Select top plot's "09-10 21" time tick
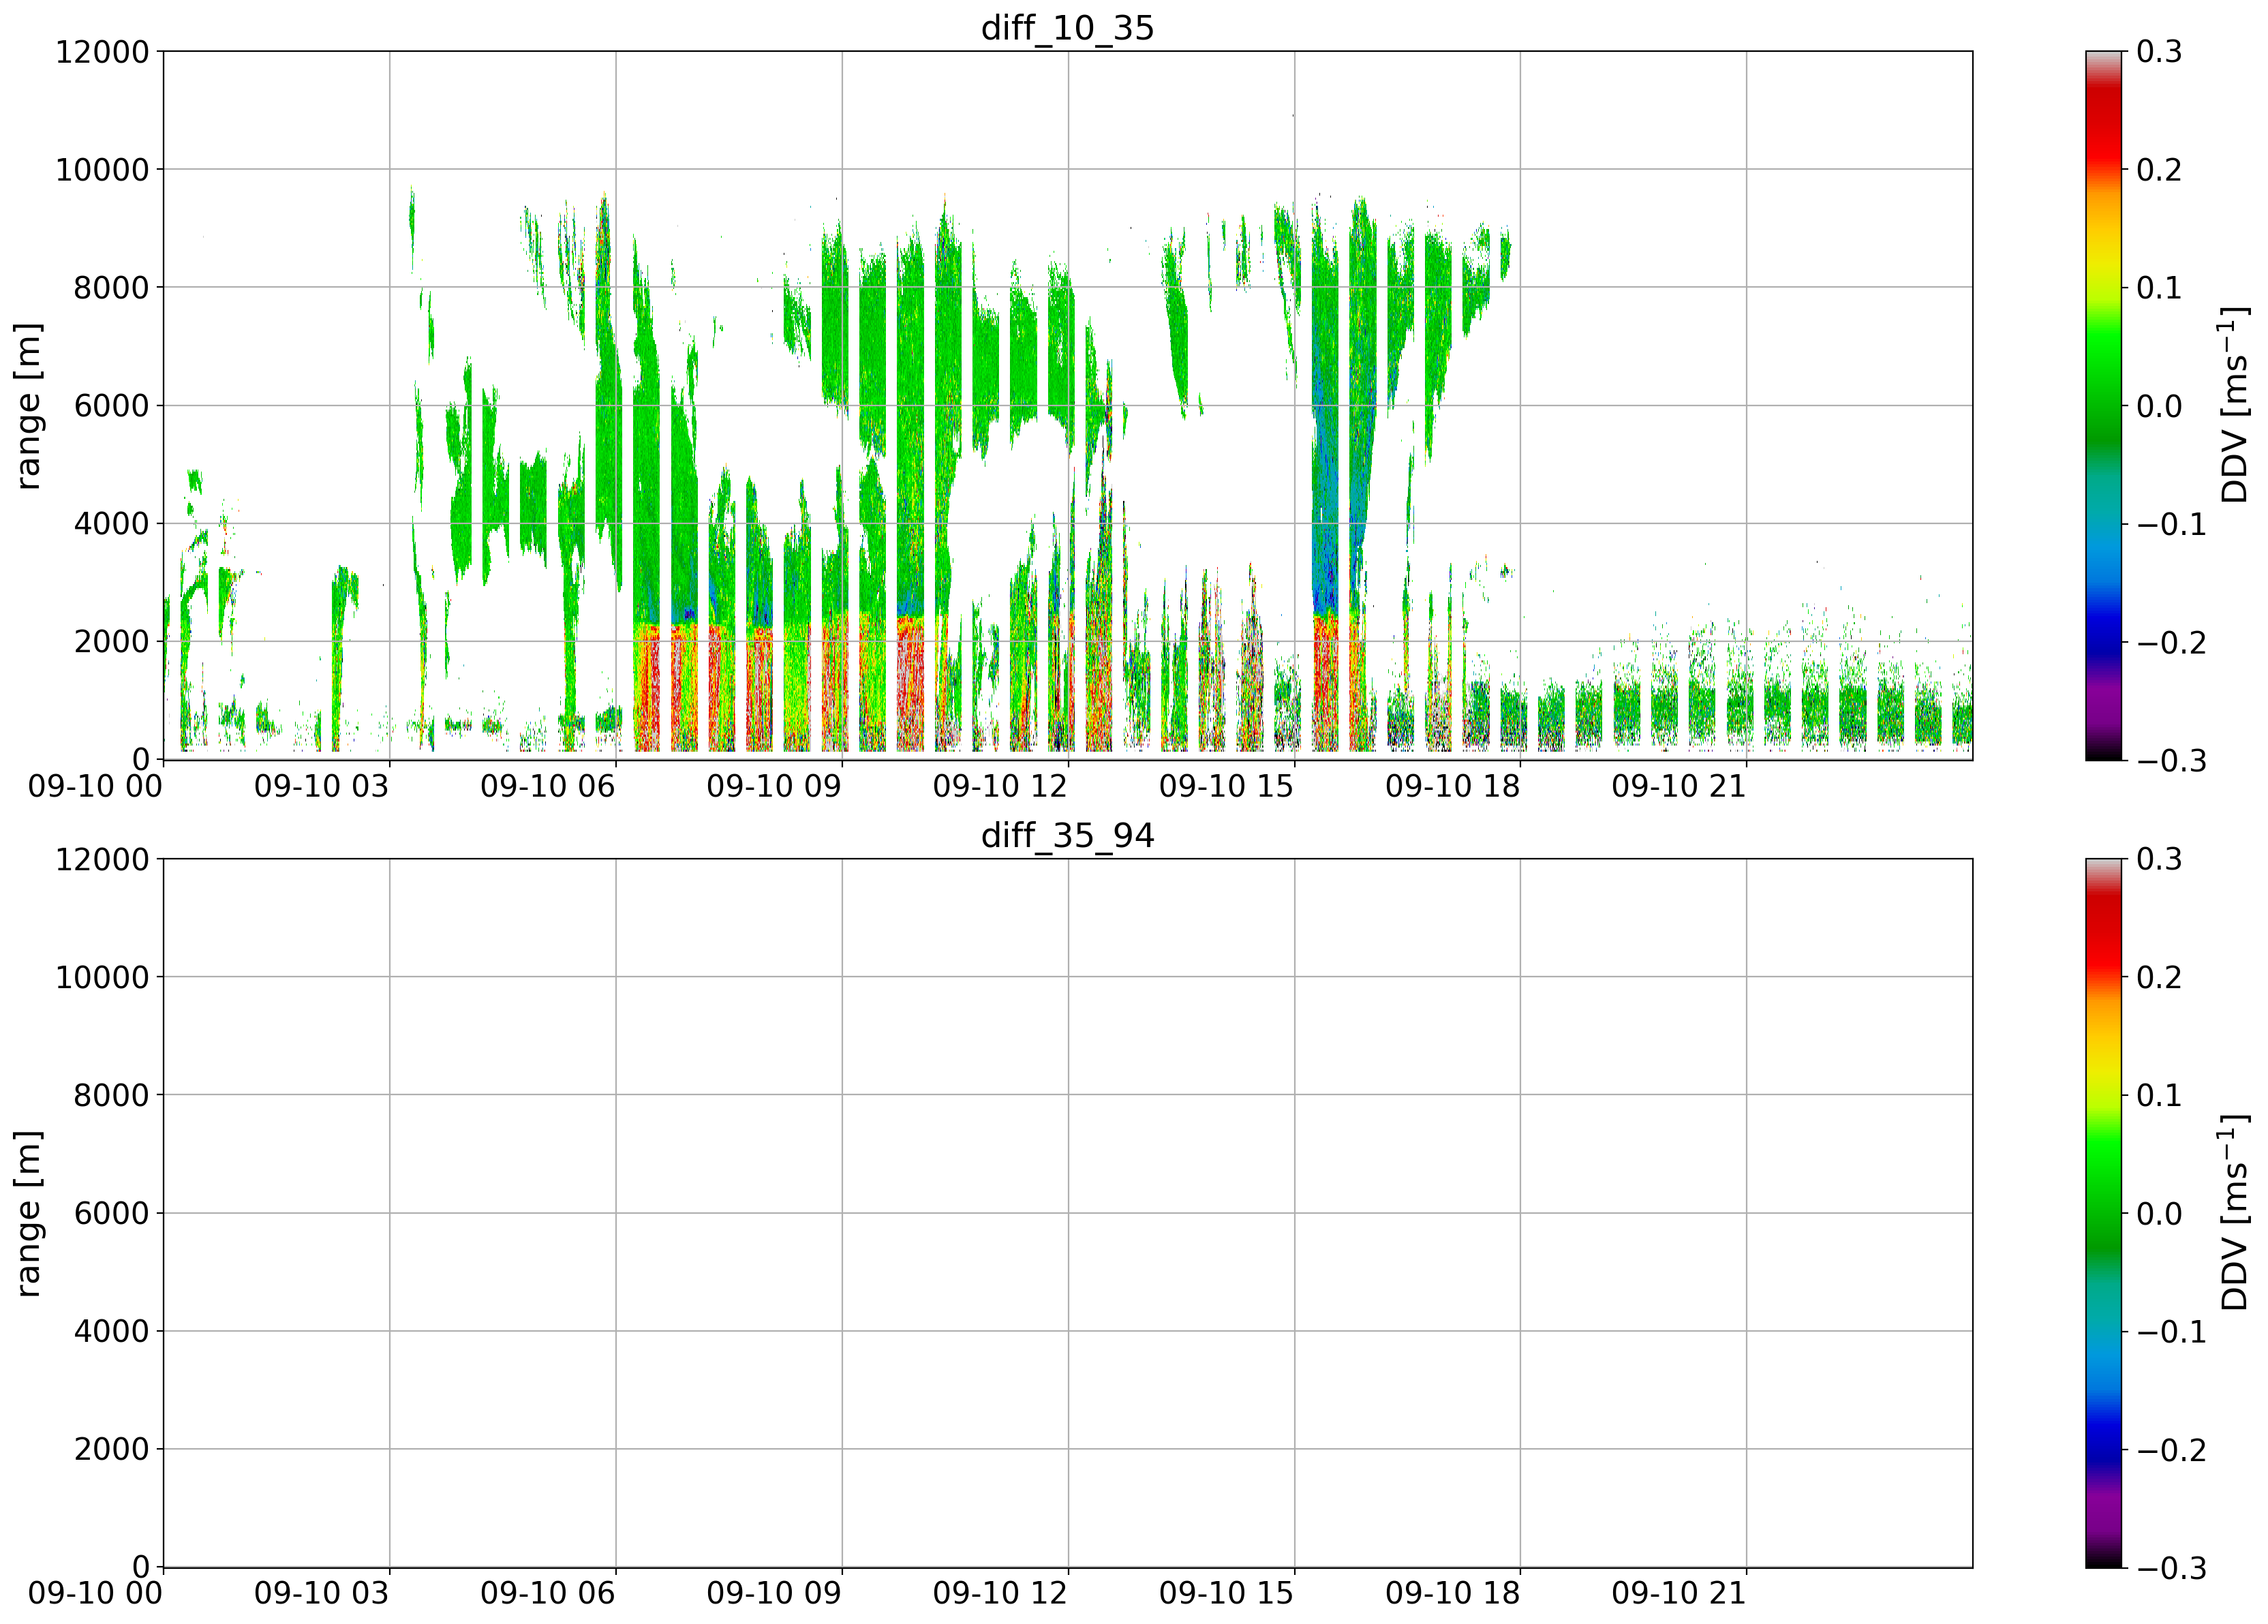Screen dimensions: 2268x1624 [1679, 787]
